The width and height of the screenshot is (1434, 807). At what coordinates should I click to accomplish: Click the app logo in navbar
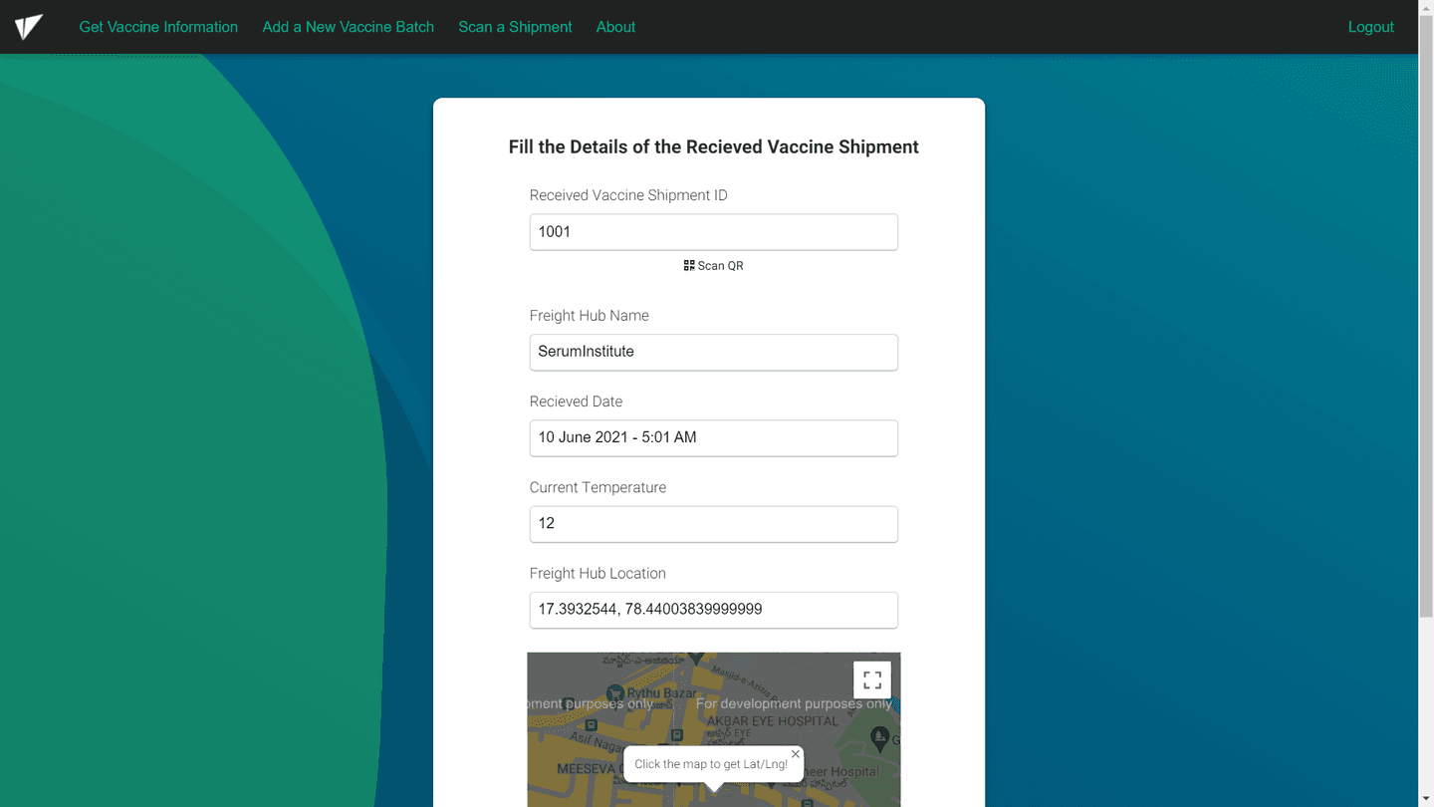click(29, 27)
